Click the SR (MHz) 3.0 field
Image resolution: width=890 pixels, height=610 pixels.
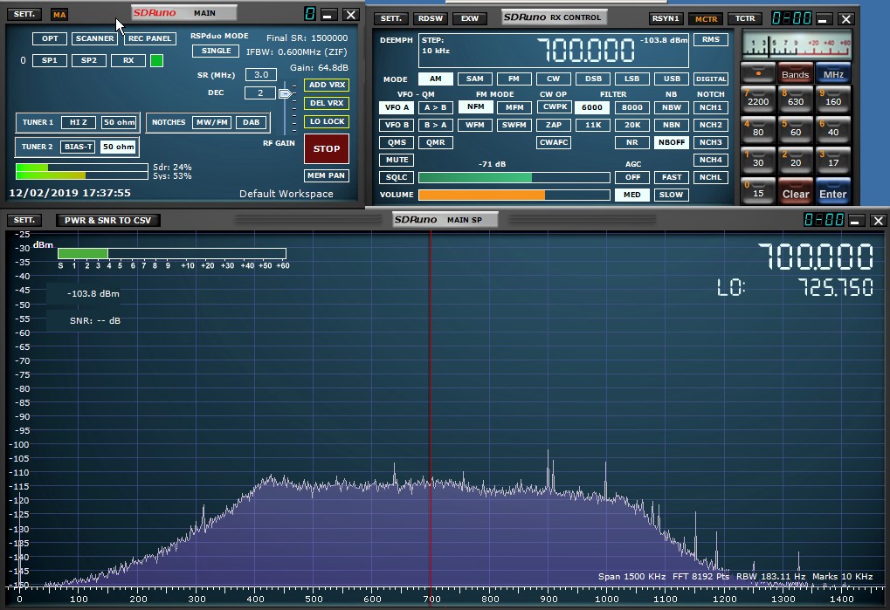point(260,74)
